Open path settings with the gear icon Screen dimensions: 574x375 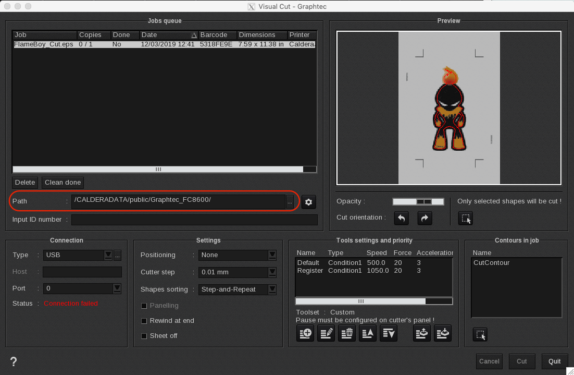pos(309,202)
